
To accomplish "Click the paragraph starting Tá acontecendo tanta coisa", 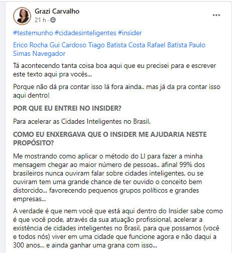I will tap(114, 70).
